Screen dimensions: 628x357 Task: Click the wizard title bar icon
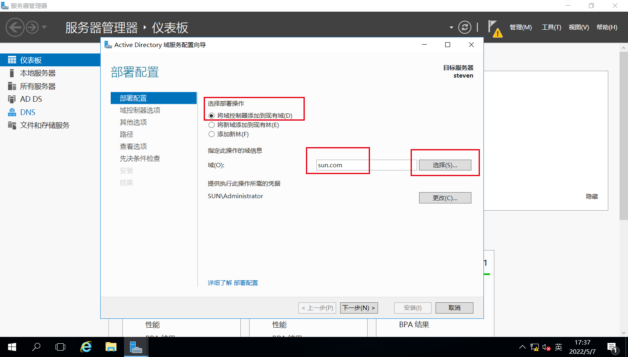tap(108, 45)
